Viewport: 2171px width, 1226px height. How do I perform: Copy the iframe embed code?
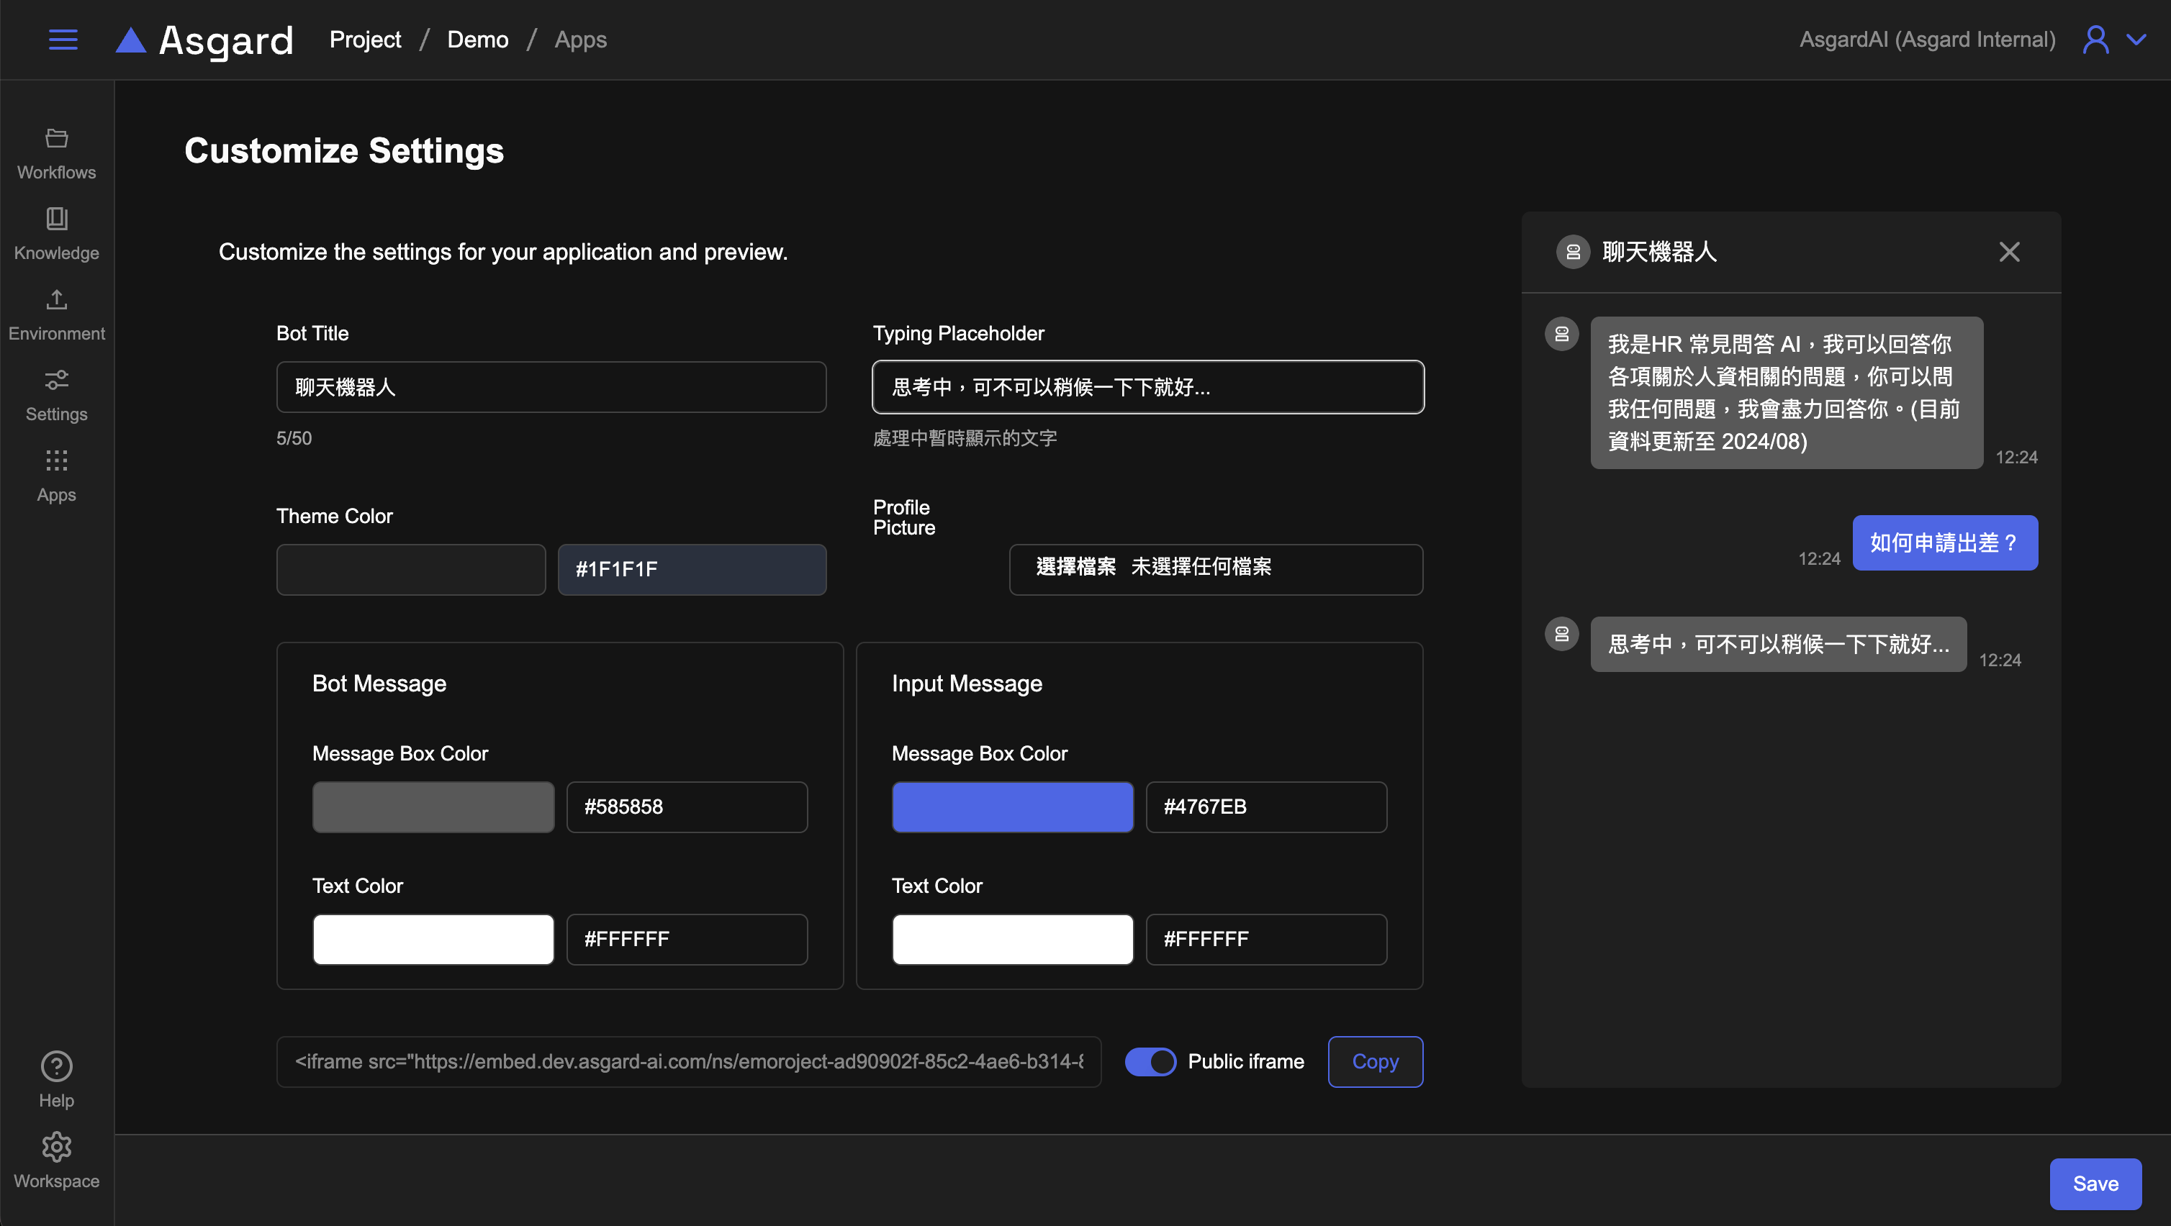1375,1062
